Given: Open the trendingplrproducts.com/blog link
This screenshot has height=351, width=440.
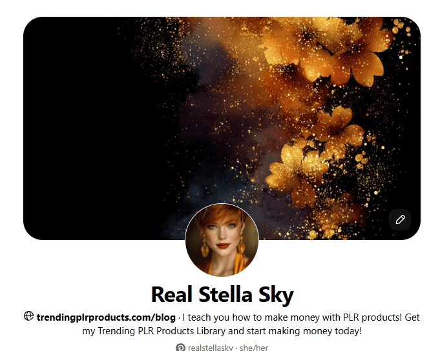Looking at the screenshot, I should pos(106,317).
